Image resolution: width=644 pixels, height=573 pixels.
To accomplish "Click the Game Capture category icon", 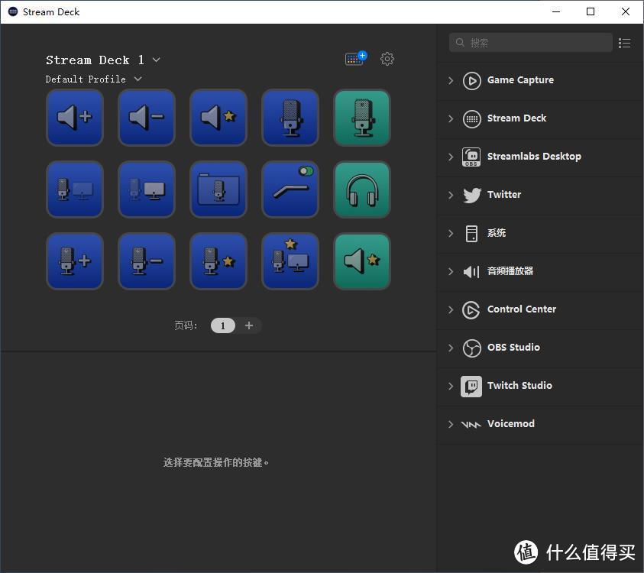I will point(471,80).
